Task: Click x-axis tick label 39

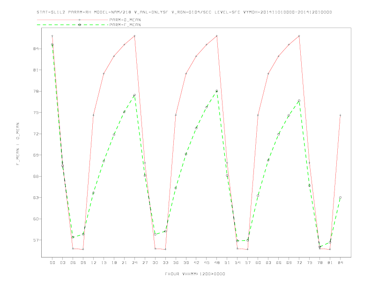Action: (x=186, y=263)
